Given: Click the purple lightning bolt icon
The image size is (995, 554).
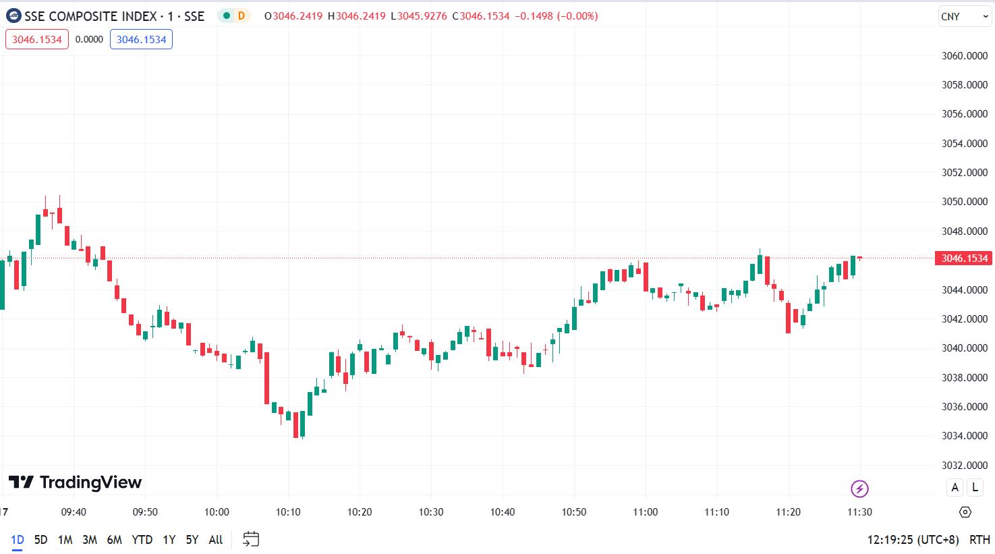Looking at the screenshot, I should 859,489.
